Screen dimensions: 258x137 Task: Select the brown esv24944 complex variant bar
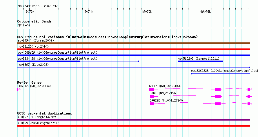coord(133,43)
